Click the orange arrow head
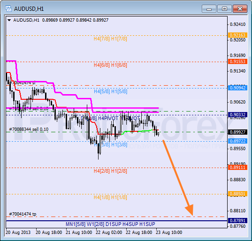The width and height of the screenshot is (252, 241). click(190, 210)
